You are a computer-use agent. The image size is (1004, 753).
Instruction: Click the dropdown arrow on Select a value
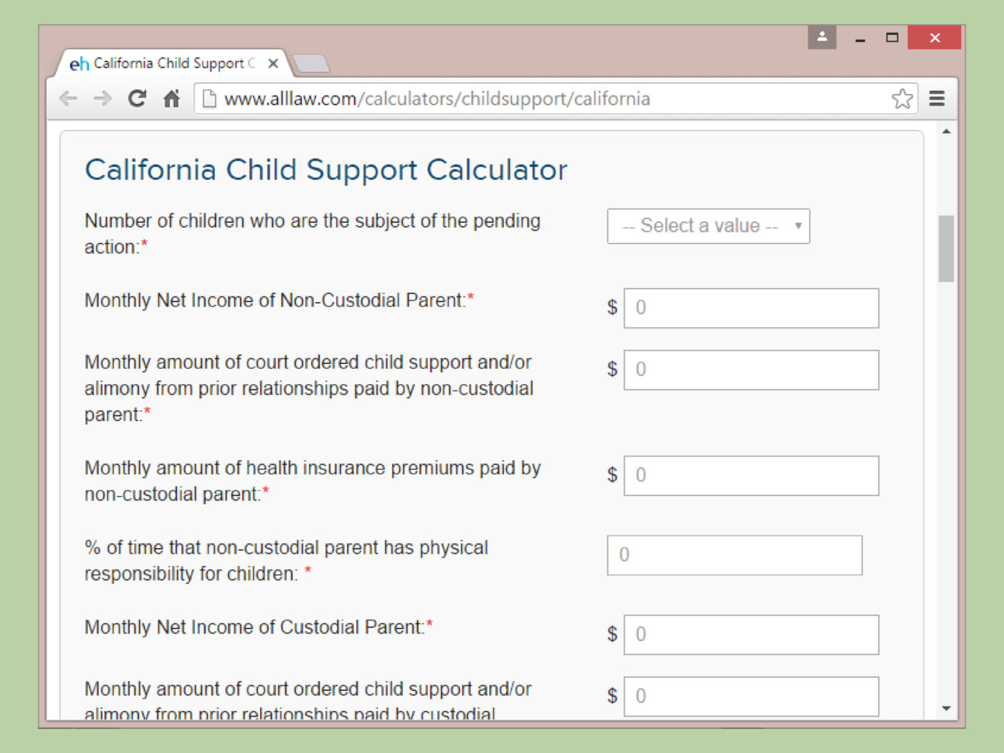[798, 226]
